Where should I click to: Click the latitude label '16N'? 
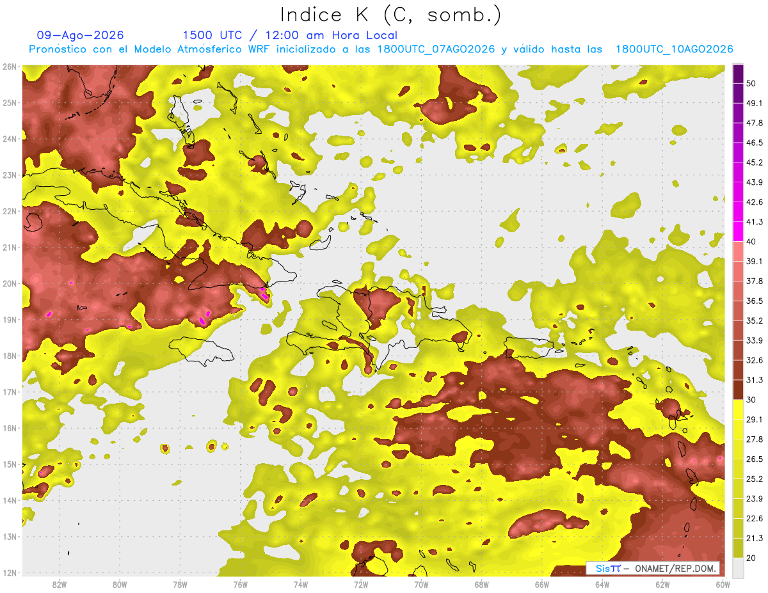pos(10,428)
